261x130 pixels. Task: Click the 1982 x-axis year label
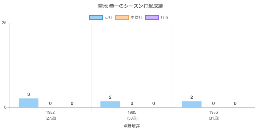pos(51,112)
